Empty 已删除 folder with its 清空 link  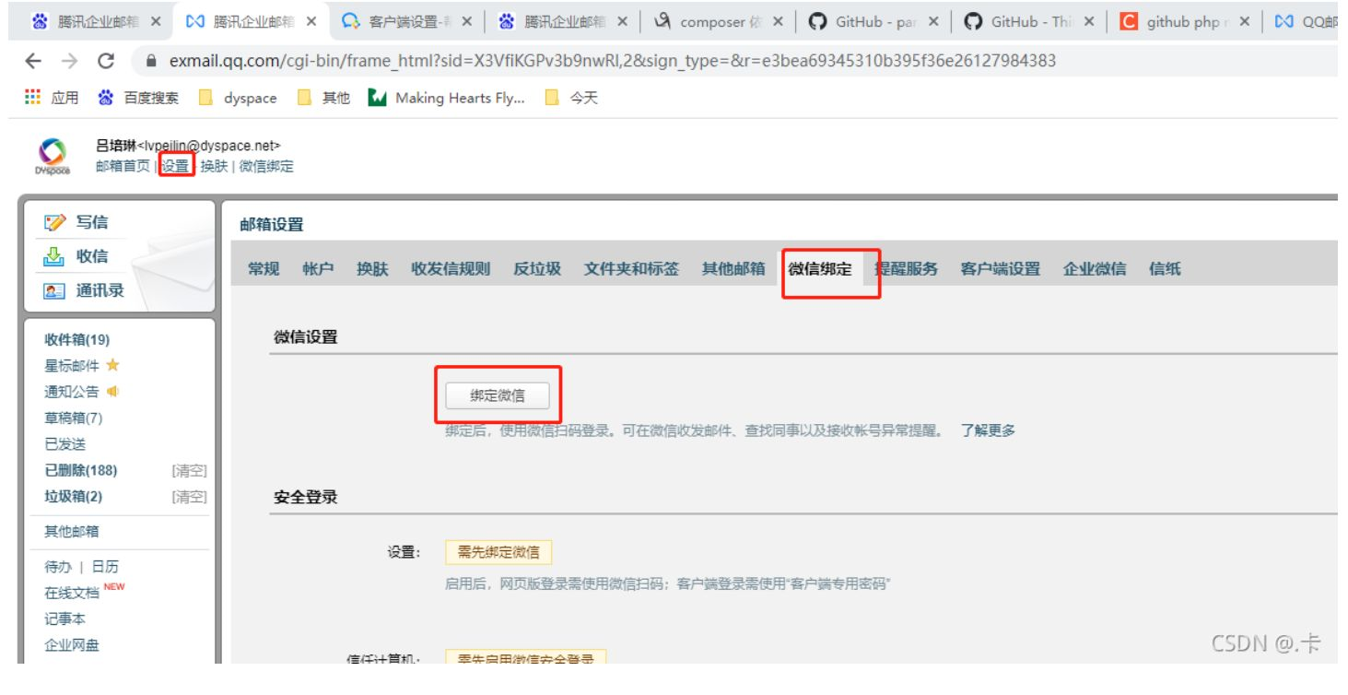pos(189,471)
